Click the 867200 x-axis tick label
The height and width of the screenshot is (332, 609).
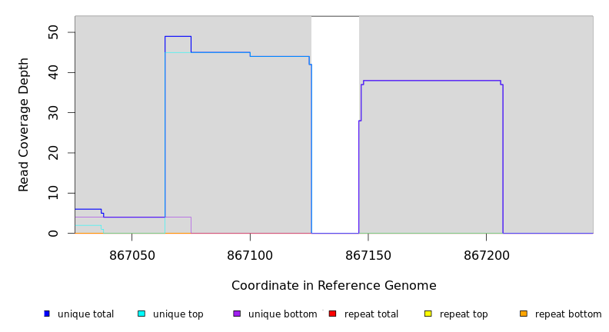pyautogui.click(x=486, y=254)
